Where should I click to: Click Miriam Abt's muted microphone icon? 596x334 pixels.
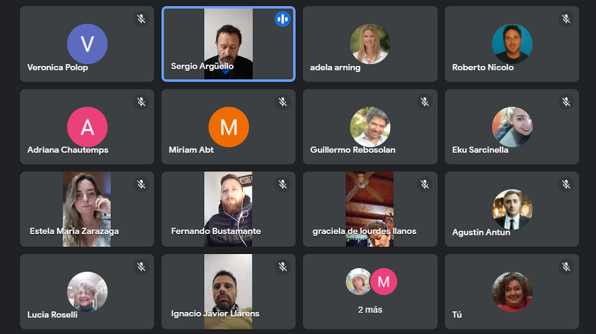282,101
